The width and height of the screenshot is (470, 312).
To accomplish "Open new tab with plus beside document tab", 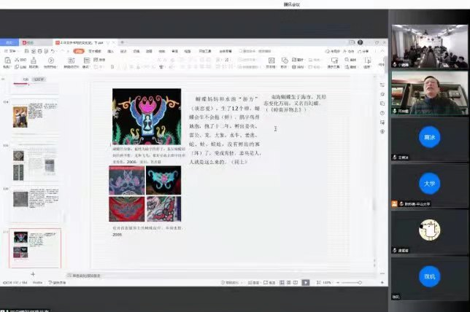I will click(x=122, y=43).
